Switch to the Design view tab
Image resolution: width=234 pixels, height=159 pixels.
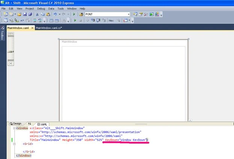tap(16, 124)
